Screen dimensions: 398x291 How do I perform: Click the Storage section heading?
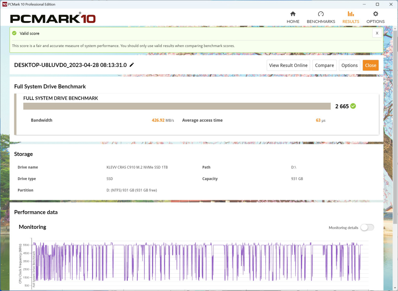(x=23, y=154)
